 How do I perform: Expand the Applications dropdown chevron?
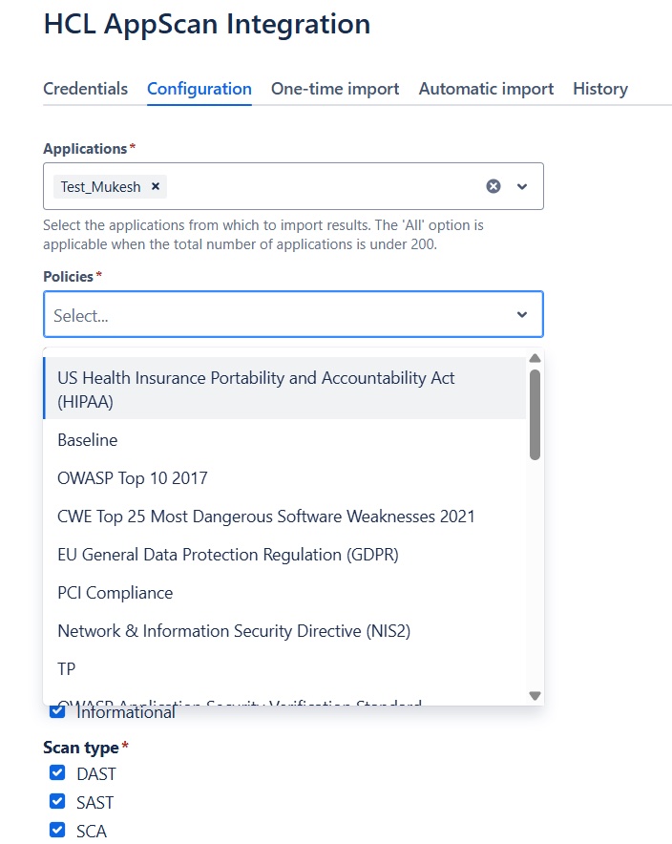(522, 186)
